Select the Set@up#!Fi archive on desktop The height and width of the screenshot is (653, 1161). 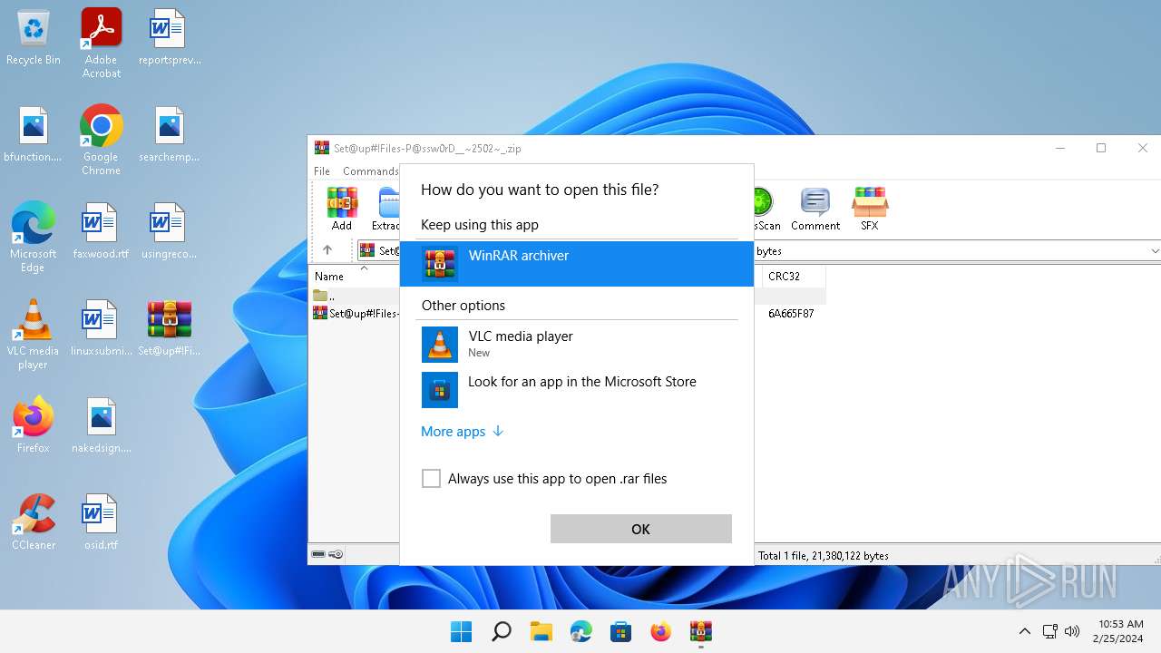170,330
